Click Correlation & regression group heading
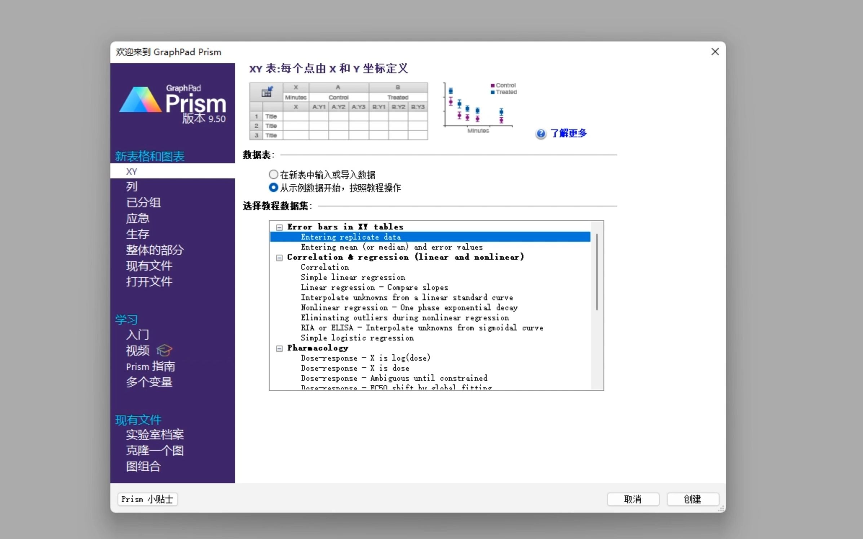 click(406, 257)
